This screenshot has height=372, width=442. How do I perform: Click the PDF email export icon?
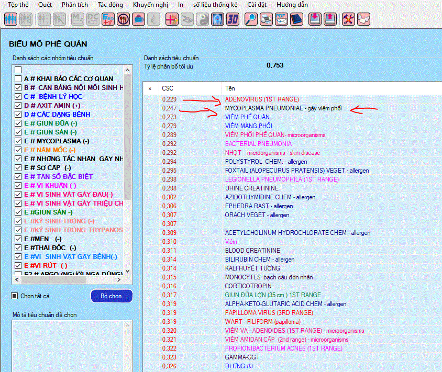tap(281, 19)
